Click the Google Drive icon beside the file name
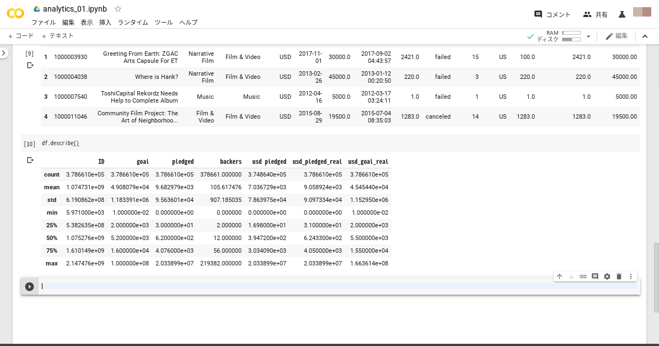 37,9
